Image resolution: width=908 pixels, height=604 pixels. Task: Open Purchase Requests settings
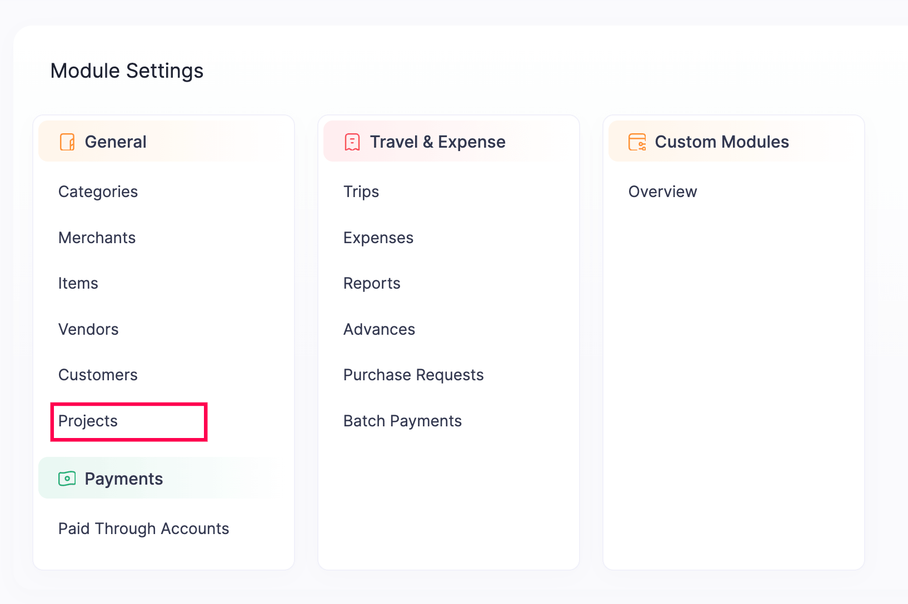pos(413,375)
